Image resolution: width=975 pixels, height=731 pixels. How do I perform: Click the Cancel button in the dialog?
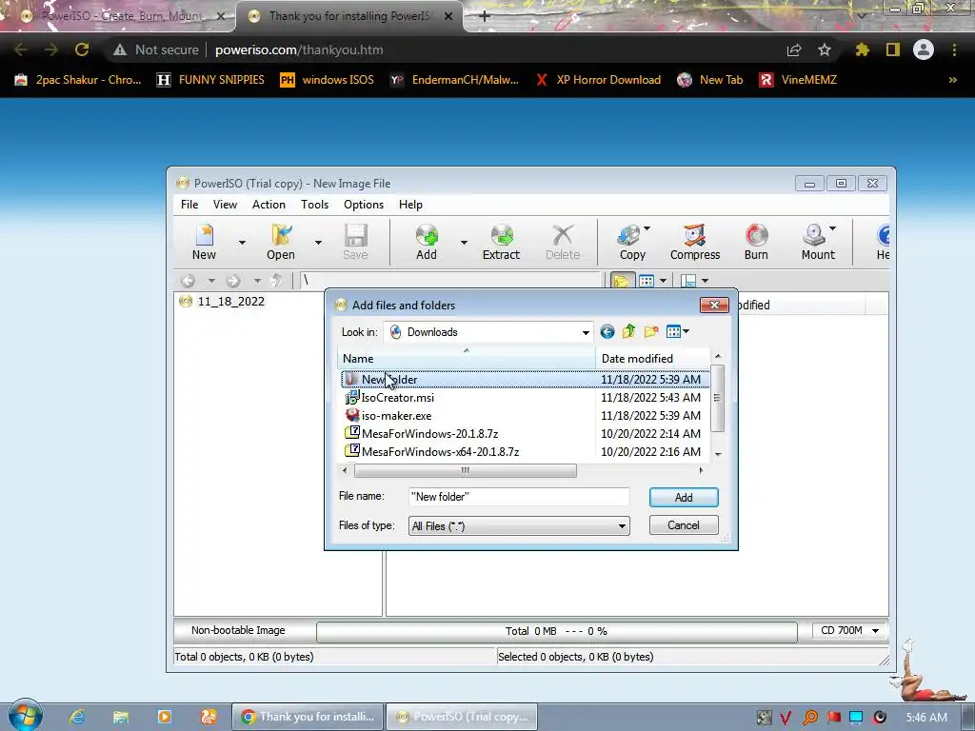point(684,525)
